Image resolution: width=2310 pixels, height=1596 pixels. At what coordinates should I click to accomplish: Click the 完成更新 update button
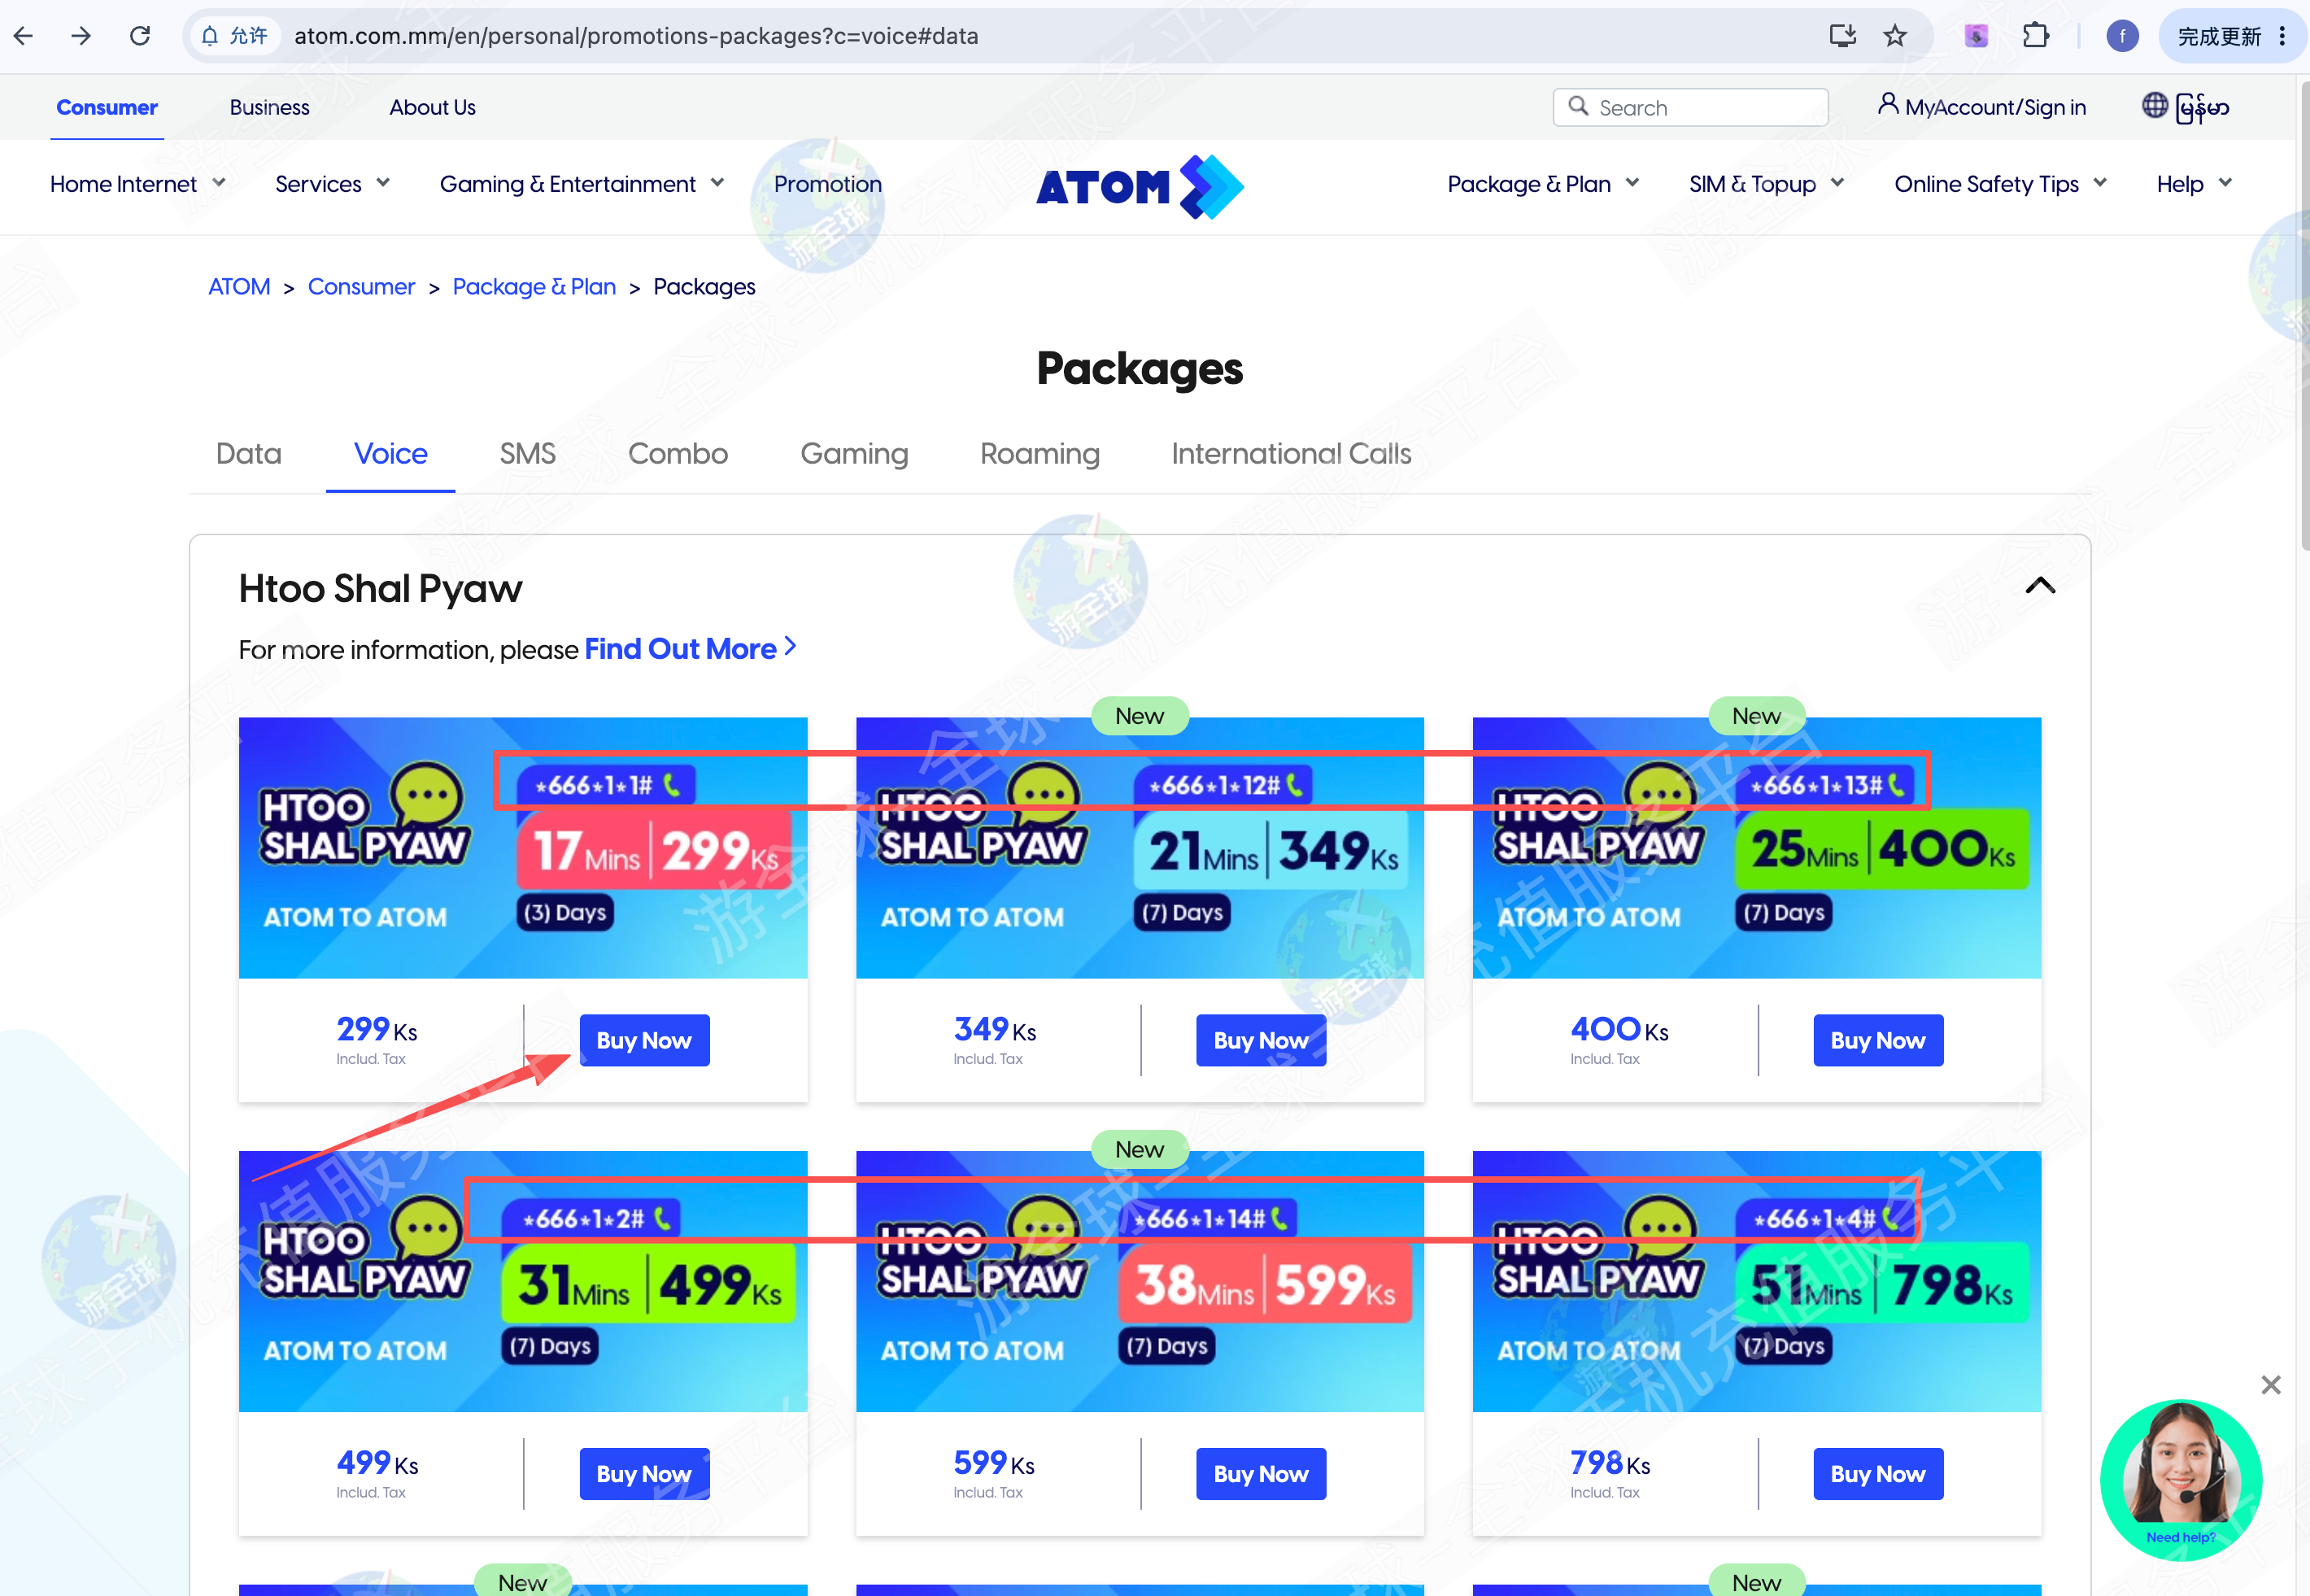pos(2232,36)
